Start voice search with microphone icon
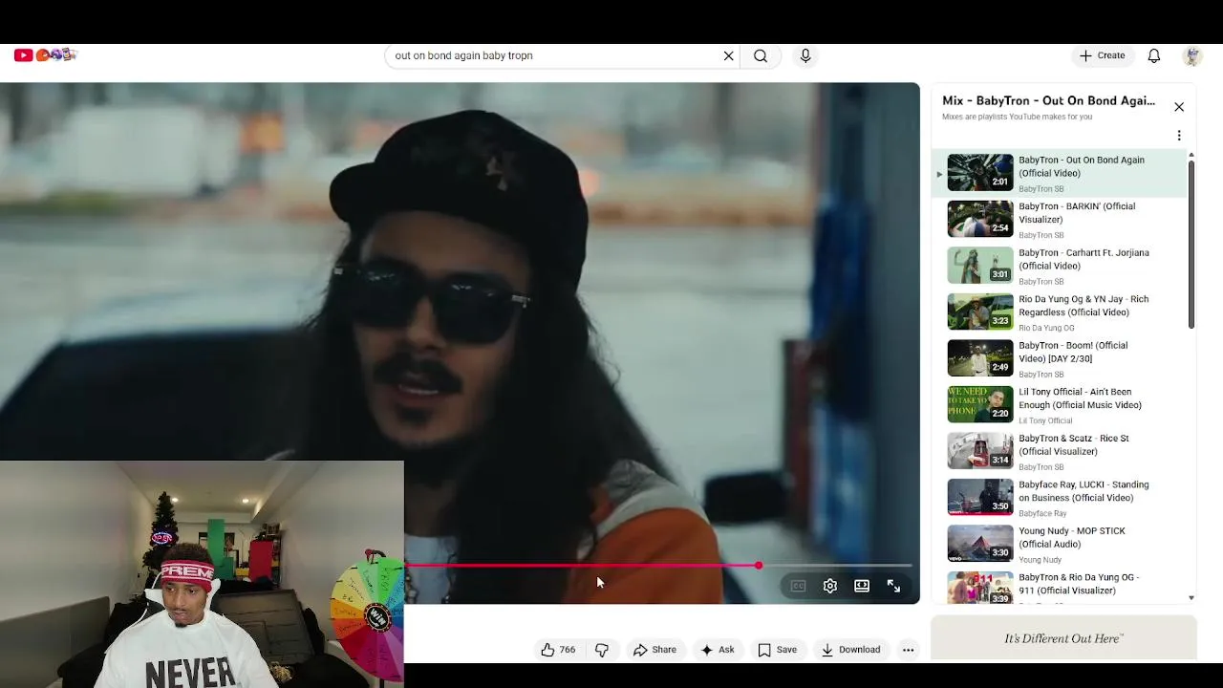1223x688 pixels. [x=805, y=56]
